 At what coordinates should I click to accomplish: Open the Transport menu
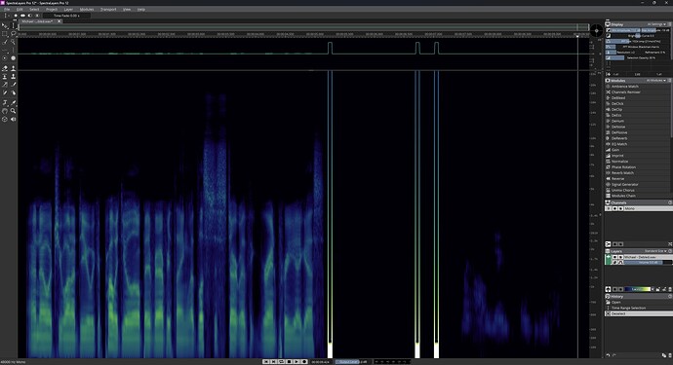click(108, 9)
